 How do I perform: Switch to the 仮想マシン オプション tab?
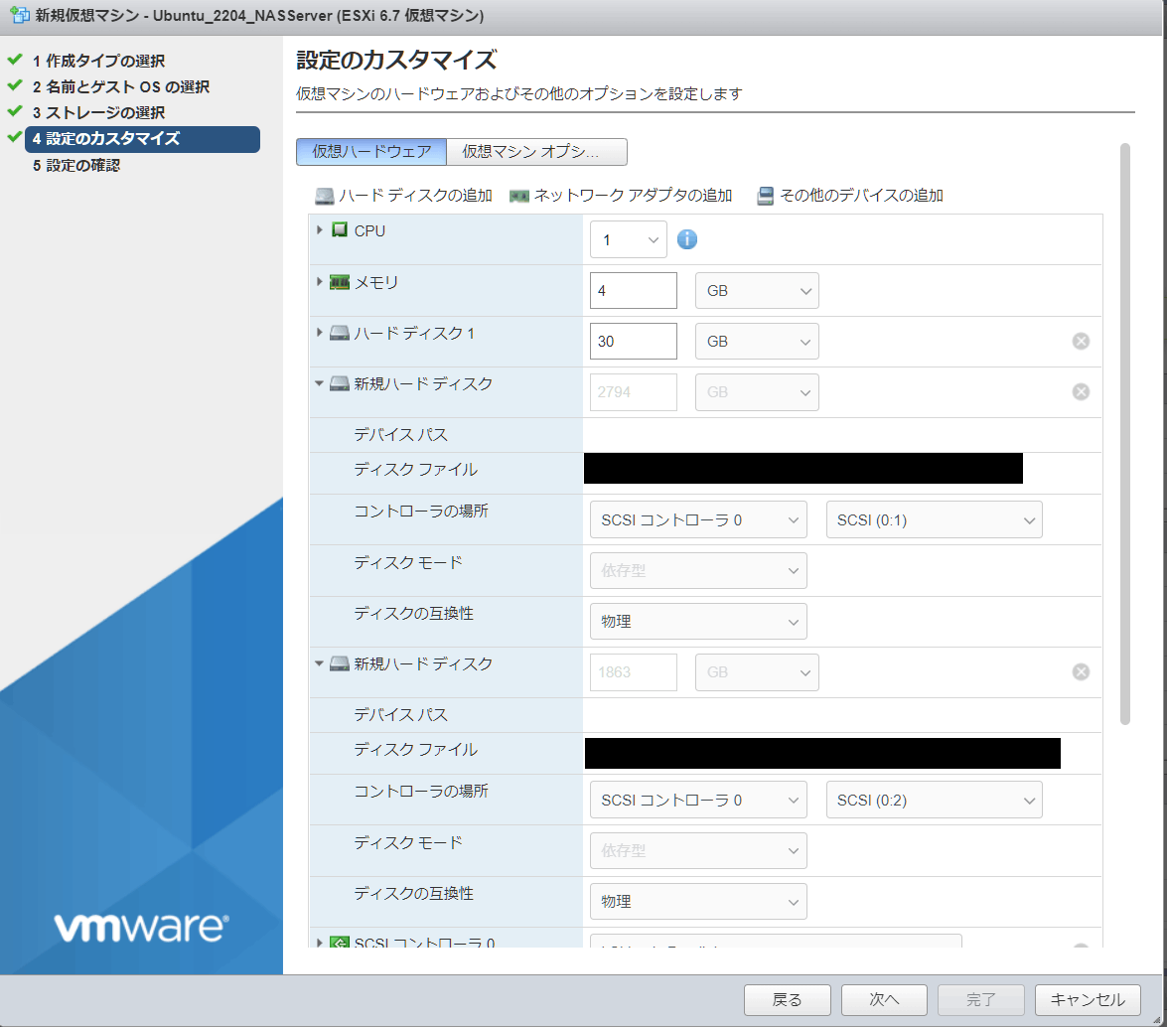536,152
